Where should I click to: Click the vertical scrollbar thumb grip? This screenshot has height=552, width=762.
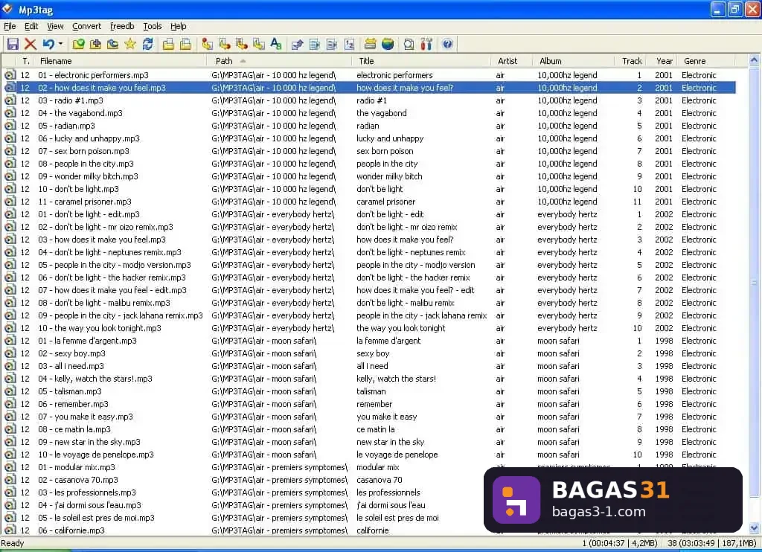754,282
